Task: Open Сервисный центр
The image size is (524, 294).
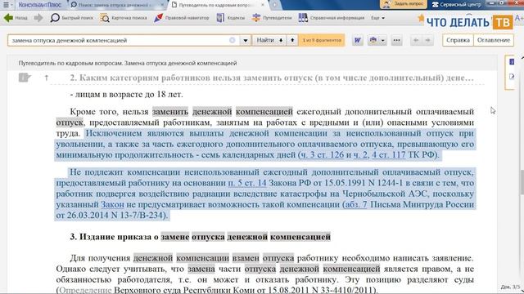Action: [x=457, y=5]
